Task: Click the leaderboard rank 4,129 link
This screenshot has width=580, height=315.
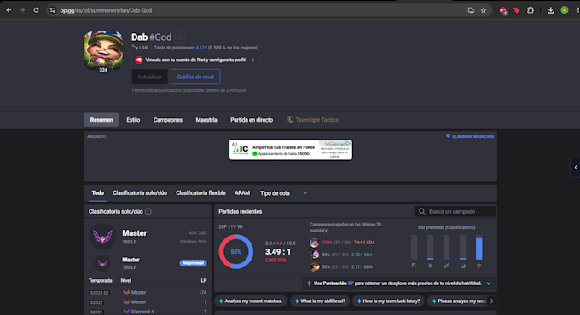Action: click(x=201, y=48)
